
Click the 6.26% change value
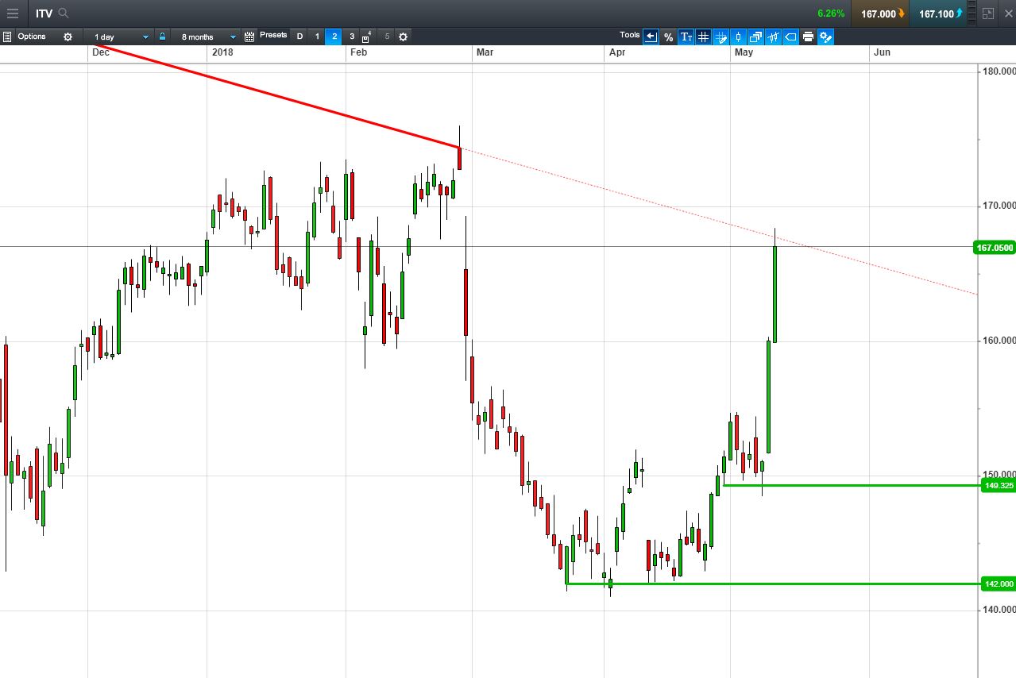pyautogui.click(x=831, y=13)
